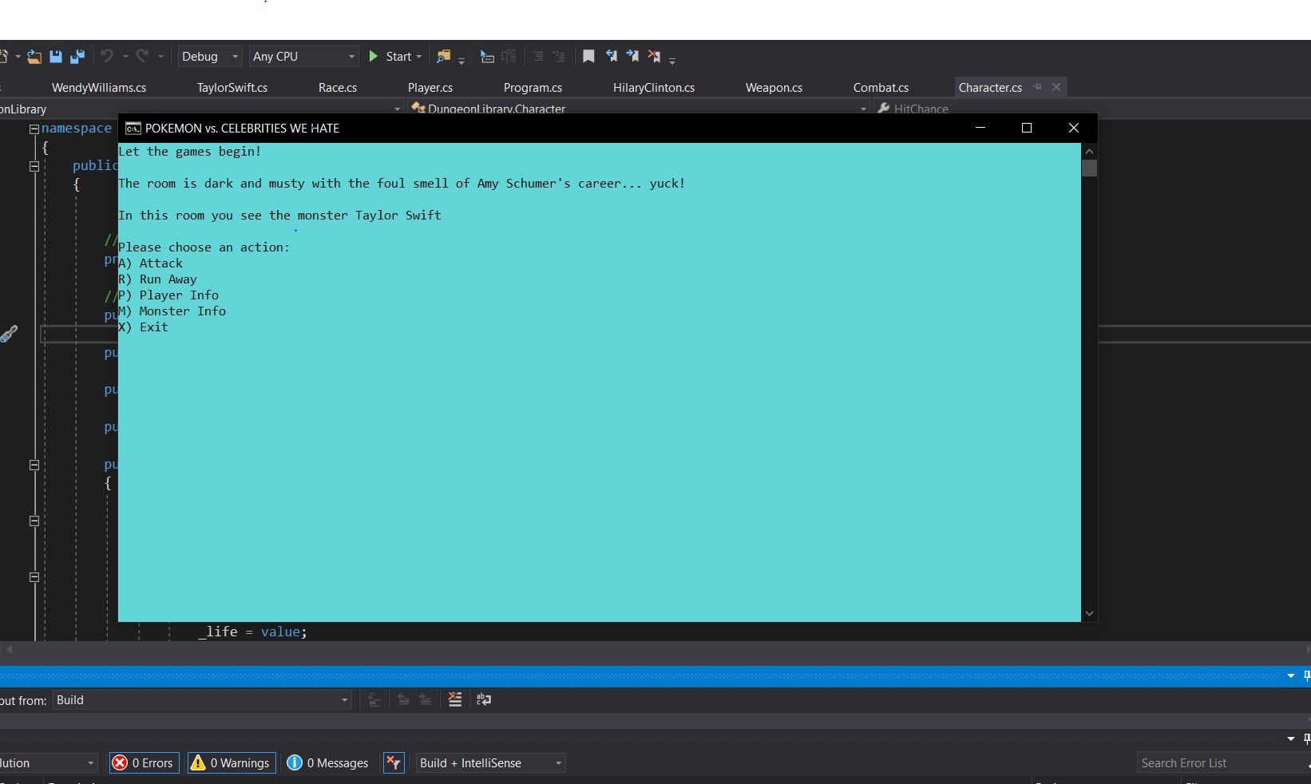Open the Any CPU platform dropdown

pos(303,57)
